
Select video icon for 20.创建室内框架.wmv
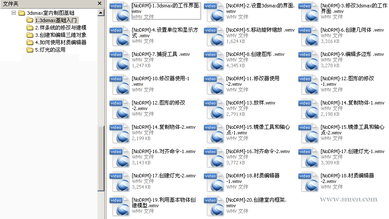[214, 206]
